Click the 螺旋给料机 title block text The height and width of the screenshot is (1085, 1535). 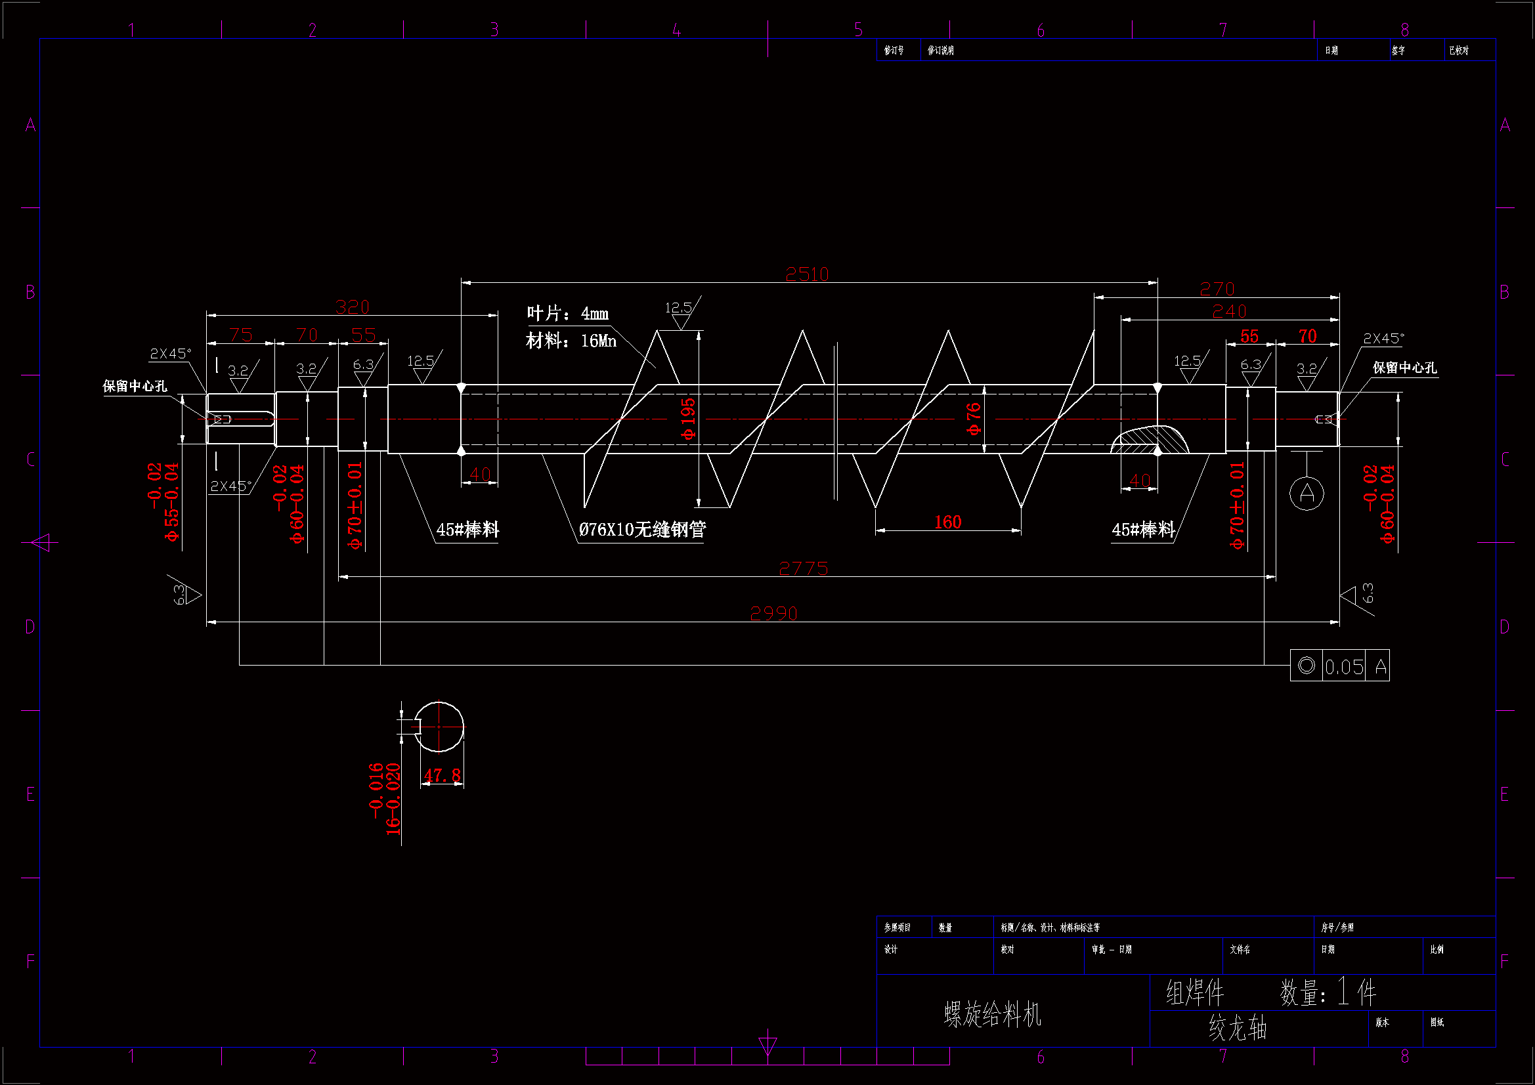(x=992, y=1015)
